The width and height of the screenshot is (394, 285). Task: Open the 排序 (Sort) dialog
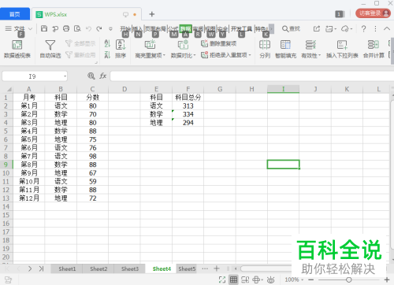click(121, 49)
